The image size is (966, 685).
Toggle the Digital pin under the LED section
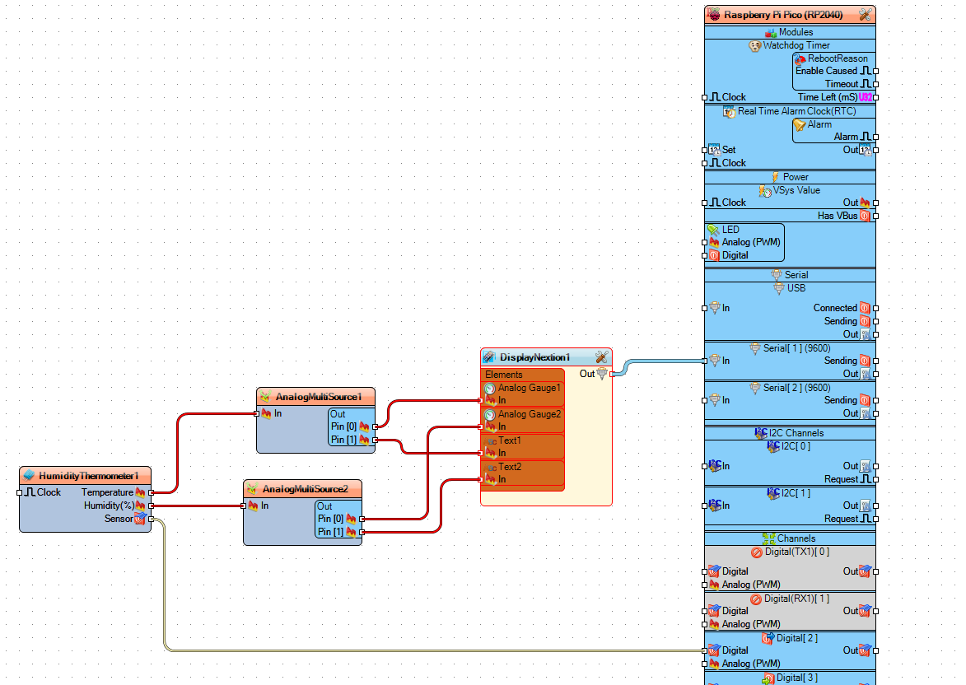pos(713,255)
